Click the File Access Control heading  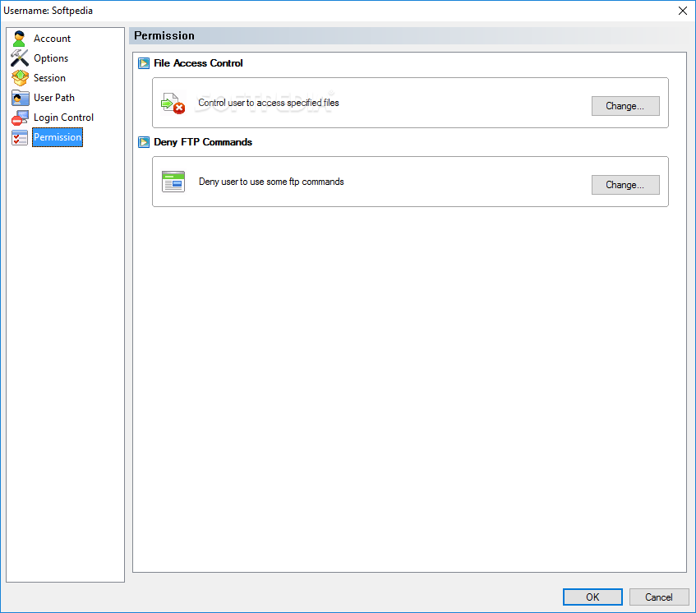198,63
